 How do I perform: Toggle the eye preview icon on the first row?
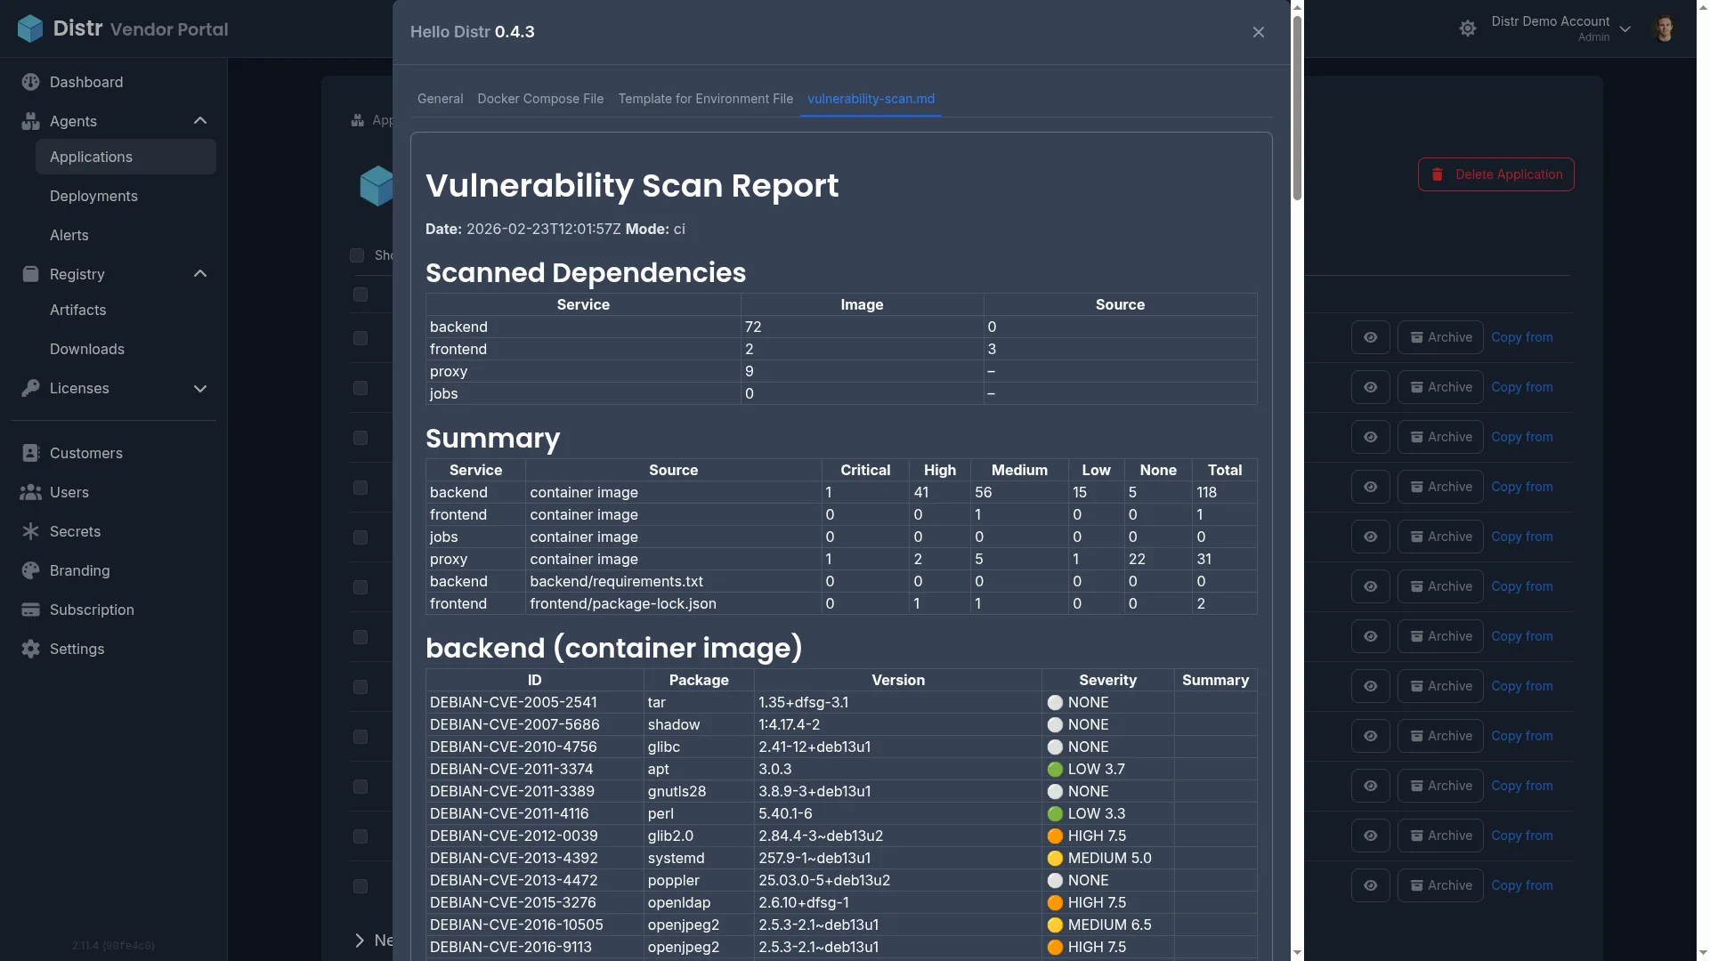point(1370,337)
